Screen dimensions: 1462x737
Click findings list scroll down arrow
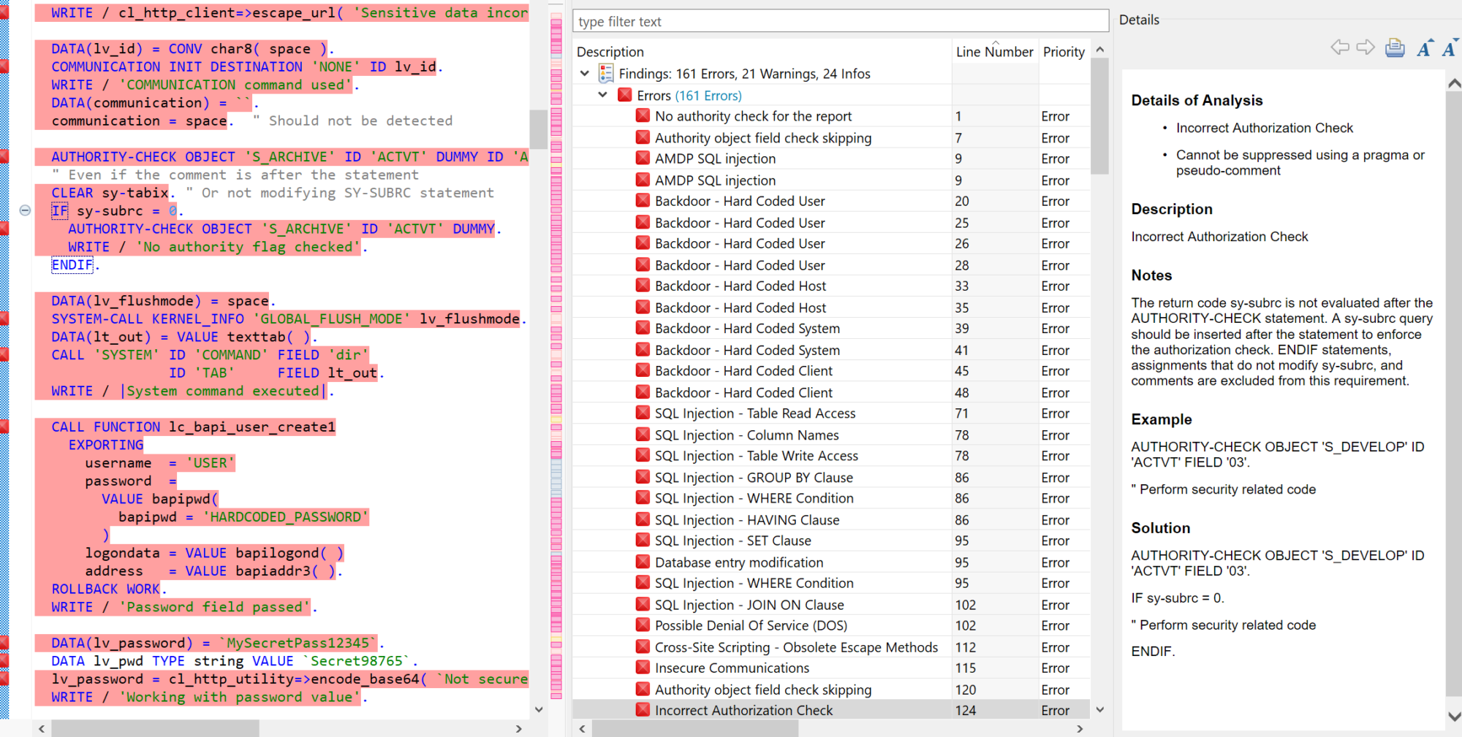click(x=1099, y=709)
